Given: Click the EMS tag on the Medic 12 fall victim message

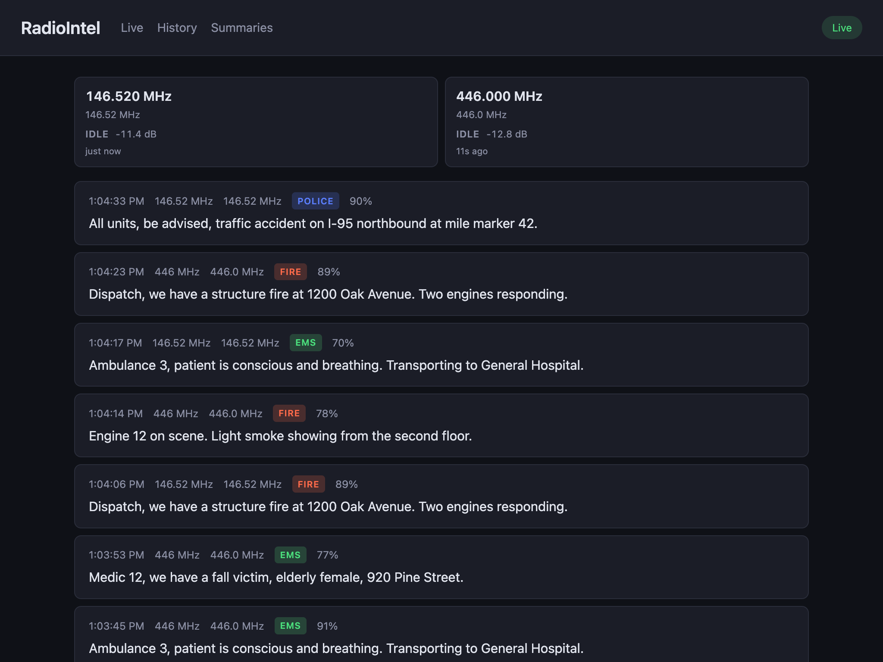Looking at the screenshot, I should point(290,555).
